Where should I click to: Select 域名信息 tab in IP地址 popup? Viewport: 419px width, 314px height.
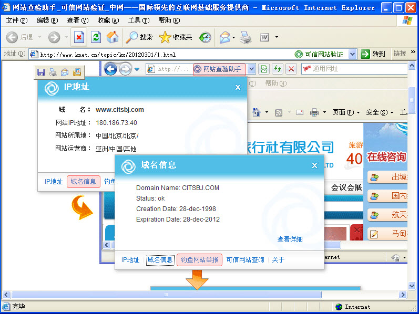click(x=84, y=182)
